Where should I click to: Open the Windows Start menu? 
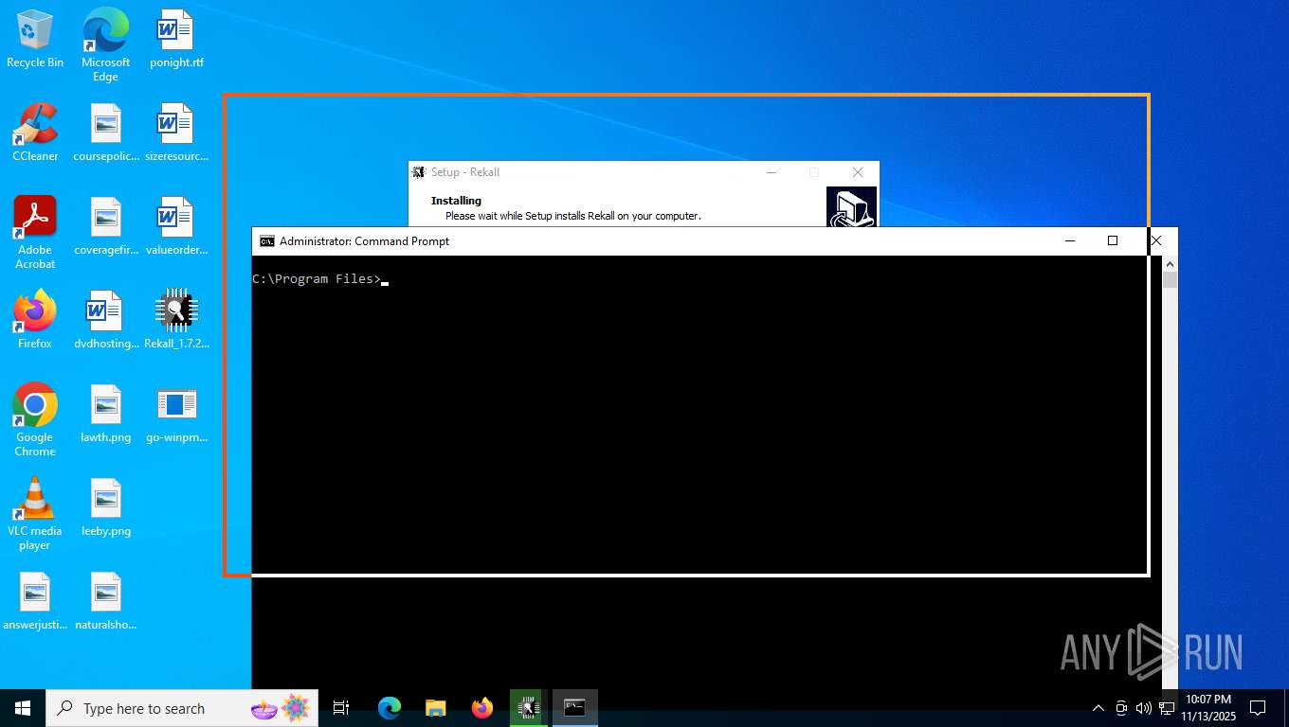click(x=23, y=708)
